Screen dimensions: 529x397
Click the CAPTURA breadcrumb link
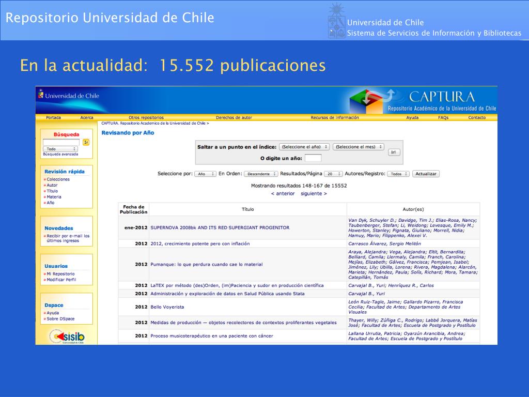tap(153, 123)
